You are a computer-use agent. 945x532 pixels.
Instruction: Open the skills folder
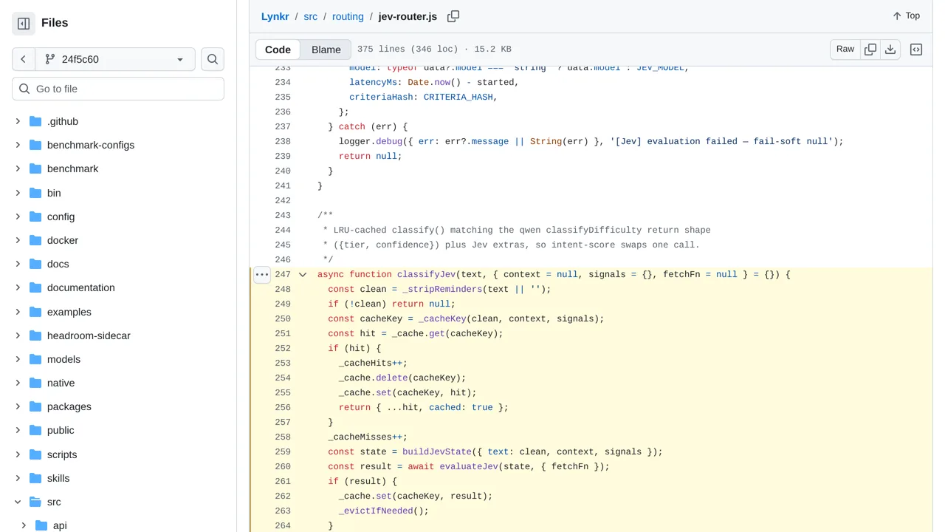[x=58, y=478]
